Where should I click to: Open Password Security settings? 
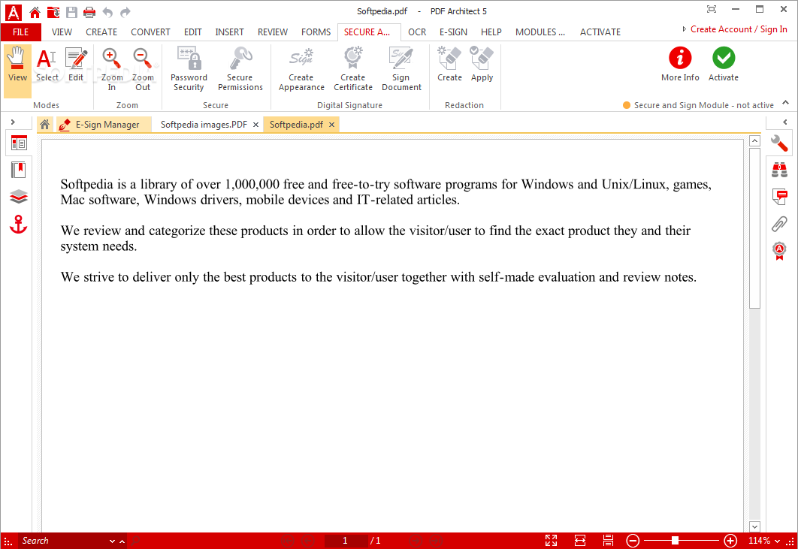point(189,69)
